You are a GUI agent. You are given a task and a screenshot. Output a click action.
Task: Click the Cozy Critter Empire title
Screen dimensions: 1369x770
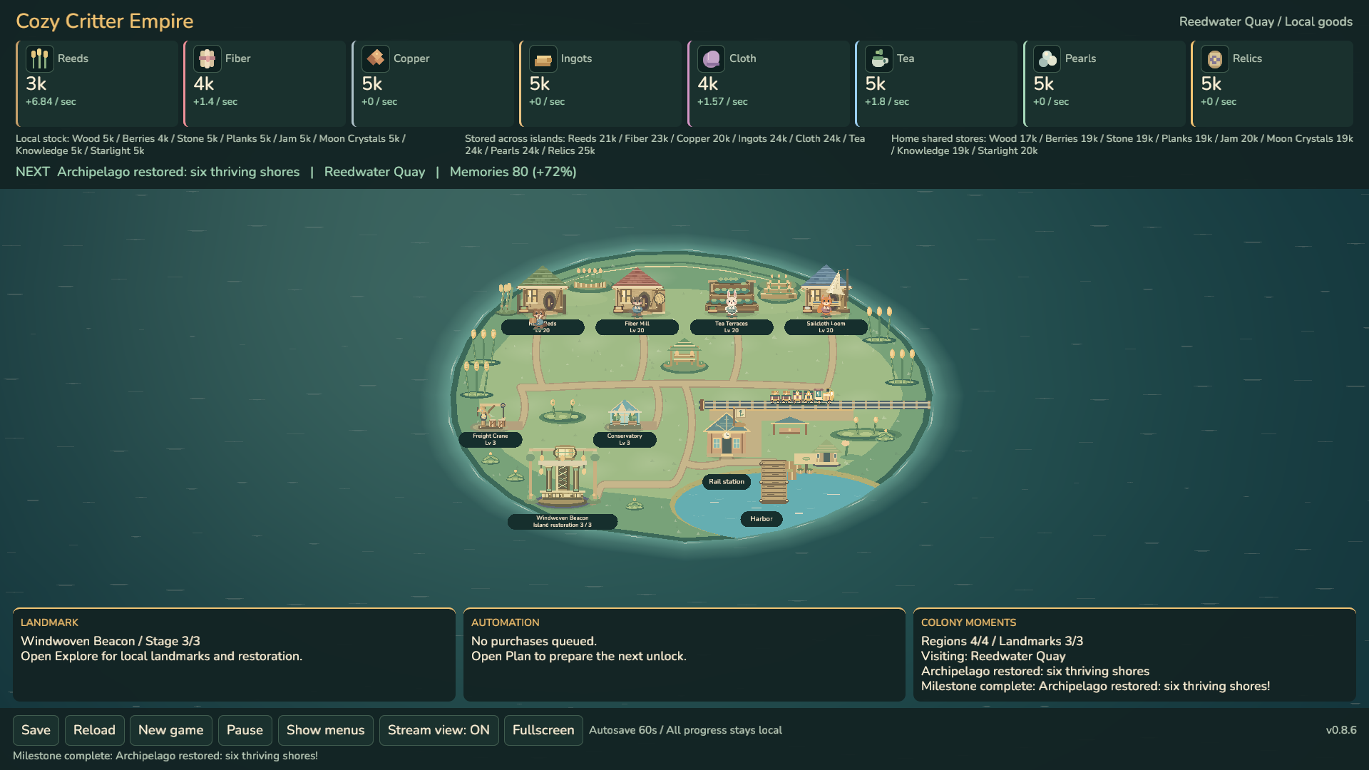(x=105, y=21)
